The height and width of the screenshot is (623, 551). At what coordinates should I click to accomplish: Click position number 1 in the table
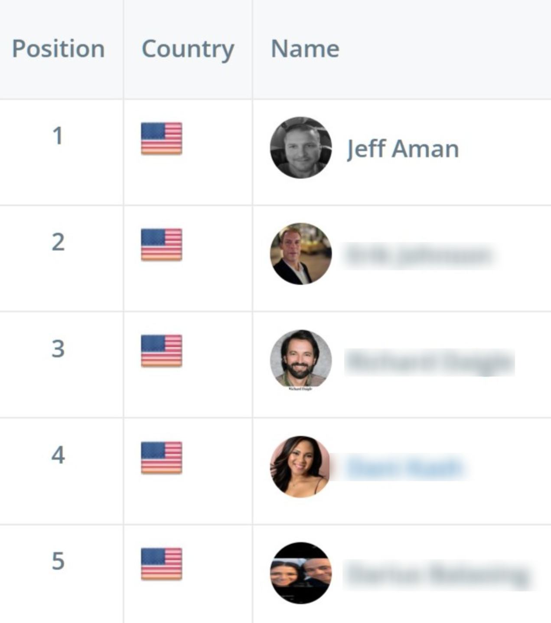click(x=58, y=136)
